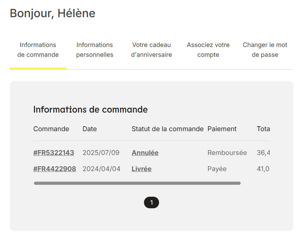Click the Annulée status link
This screenshot has height=243, width=303.
(145, 153)
